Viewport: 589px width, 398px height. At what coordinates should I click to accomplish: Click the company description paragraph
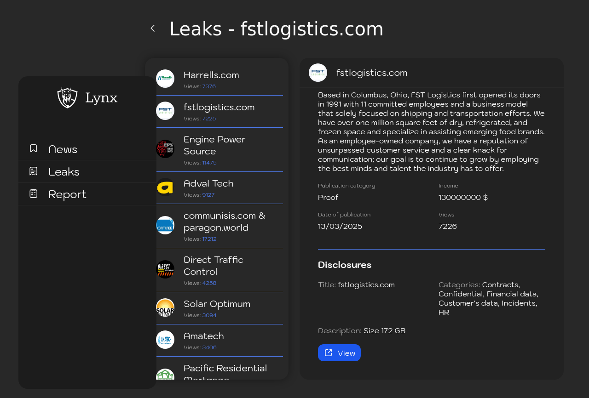pyautogui.click(x=432, y=131)
